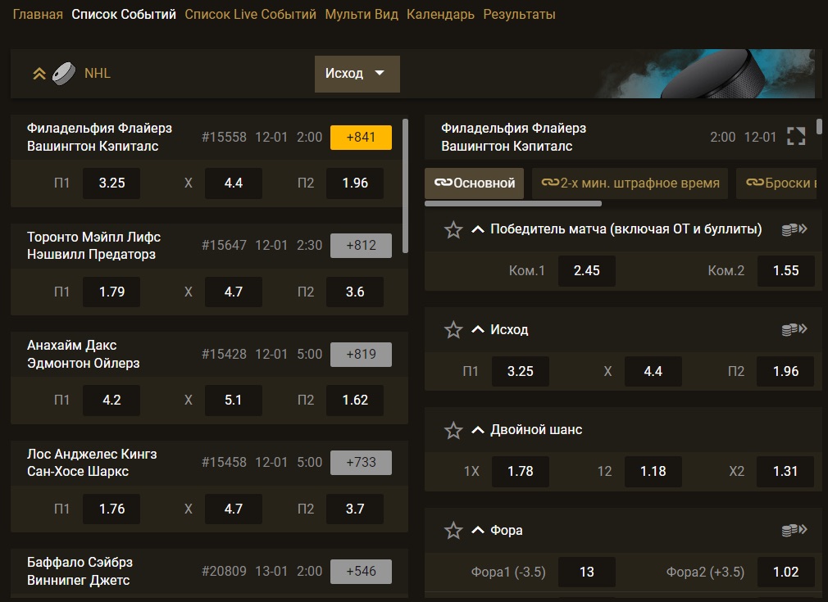Open Мульти Вид menu item
The height and width of the screenshot is (602, 828).
click(362, 14)
